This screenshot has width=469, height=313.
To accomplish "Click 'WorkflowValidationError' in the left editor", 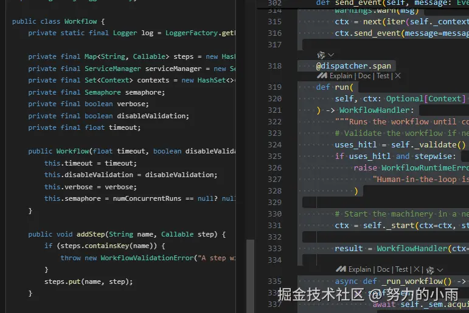I will click(147, 258).
